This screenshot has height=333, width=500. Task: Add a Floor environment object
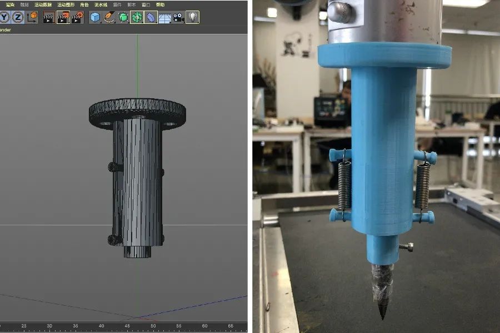click(165, 18)
